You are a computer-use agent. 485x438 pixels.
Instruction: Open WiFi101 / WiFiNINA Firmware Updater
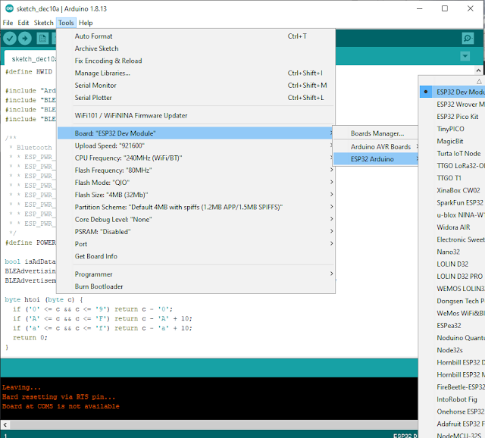pos(196,116)
